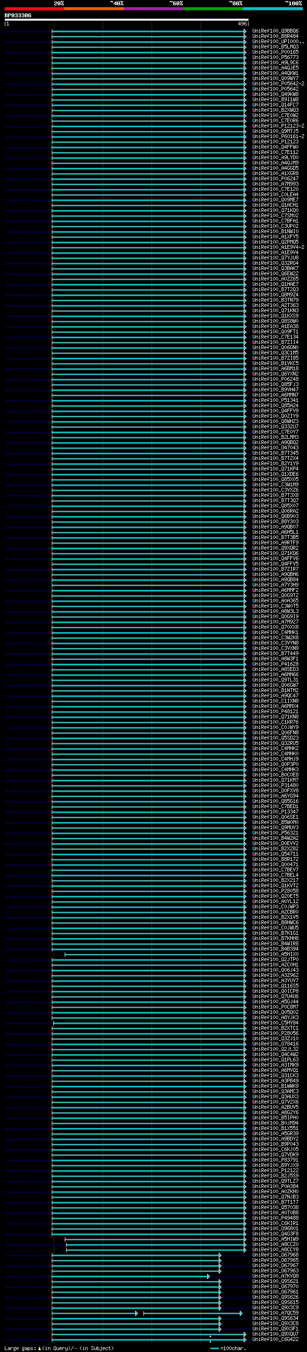Viewport: 307px width, 1352px height.
Task: Click the UniRef100_Q9X3F1 label
Action: click(x=275, y=1328)
